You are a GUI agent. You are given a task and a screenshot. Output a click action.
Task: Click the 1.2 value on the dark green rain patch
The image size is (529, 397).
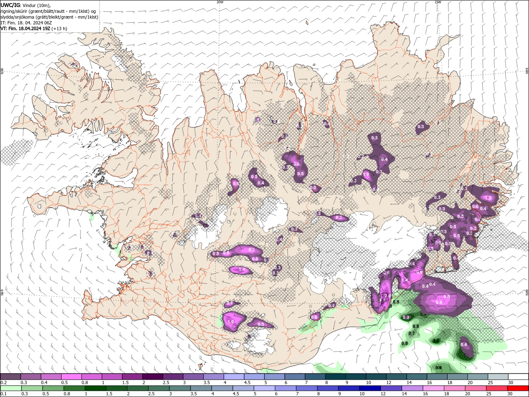pyautogui.click(x=436, y=341)
